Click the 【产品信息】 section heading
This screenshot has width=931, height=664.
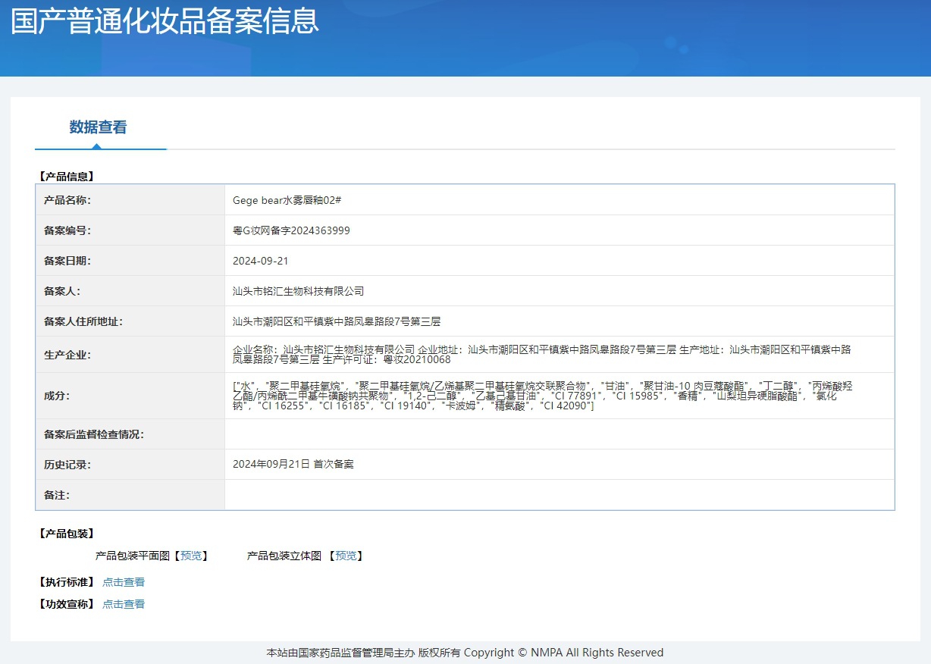point(66,177)
